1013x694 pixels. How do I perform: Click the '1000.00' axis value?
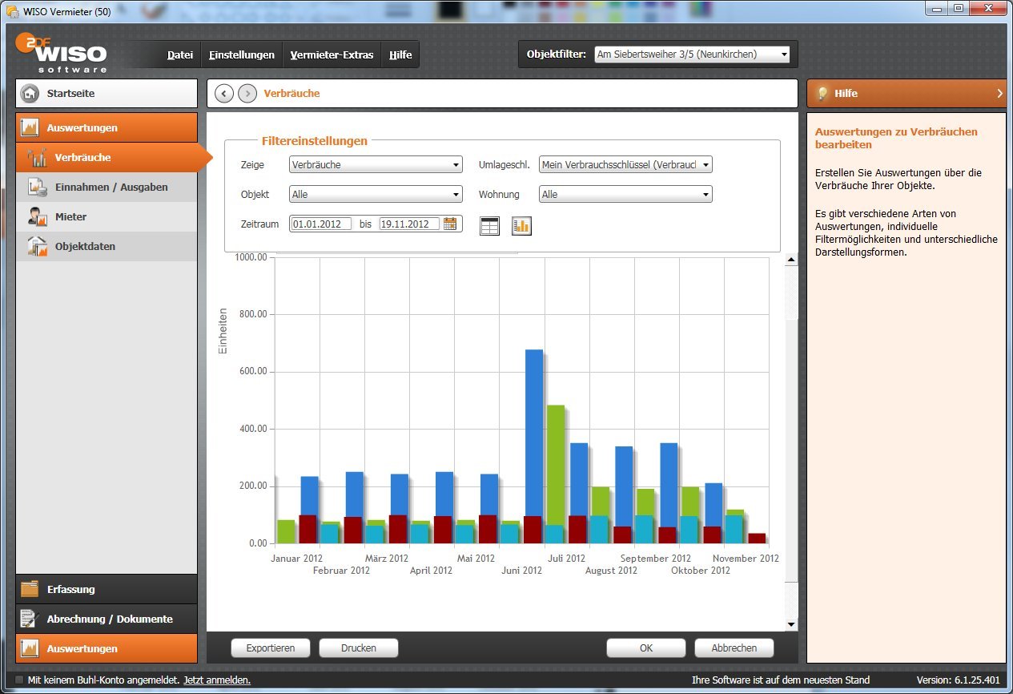point(251,257)
